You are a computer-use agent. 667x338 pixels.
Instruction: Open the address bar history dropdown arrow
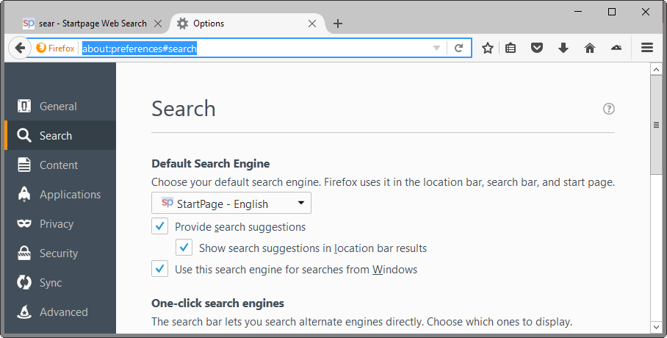pyautogui.click(x=436, y=48)
